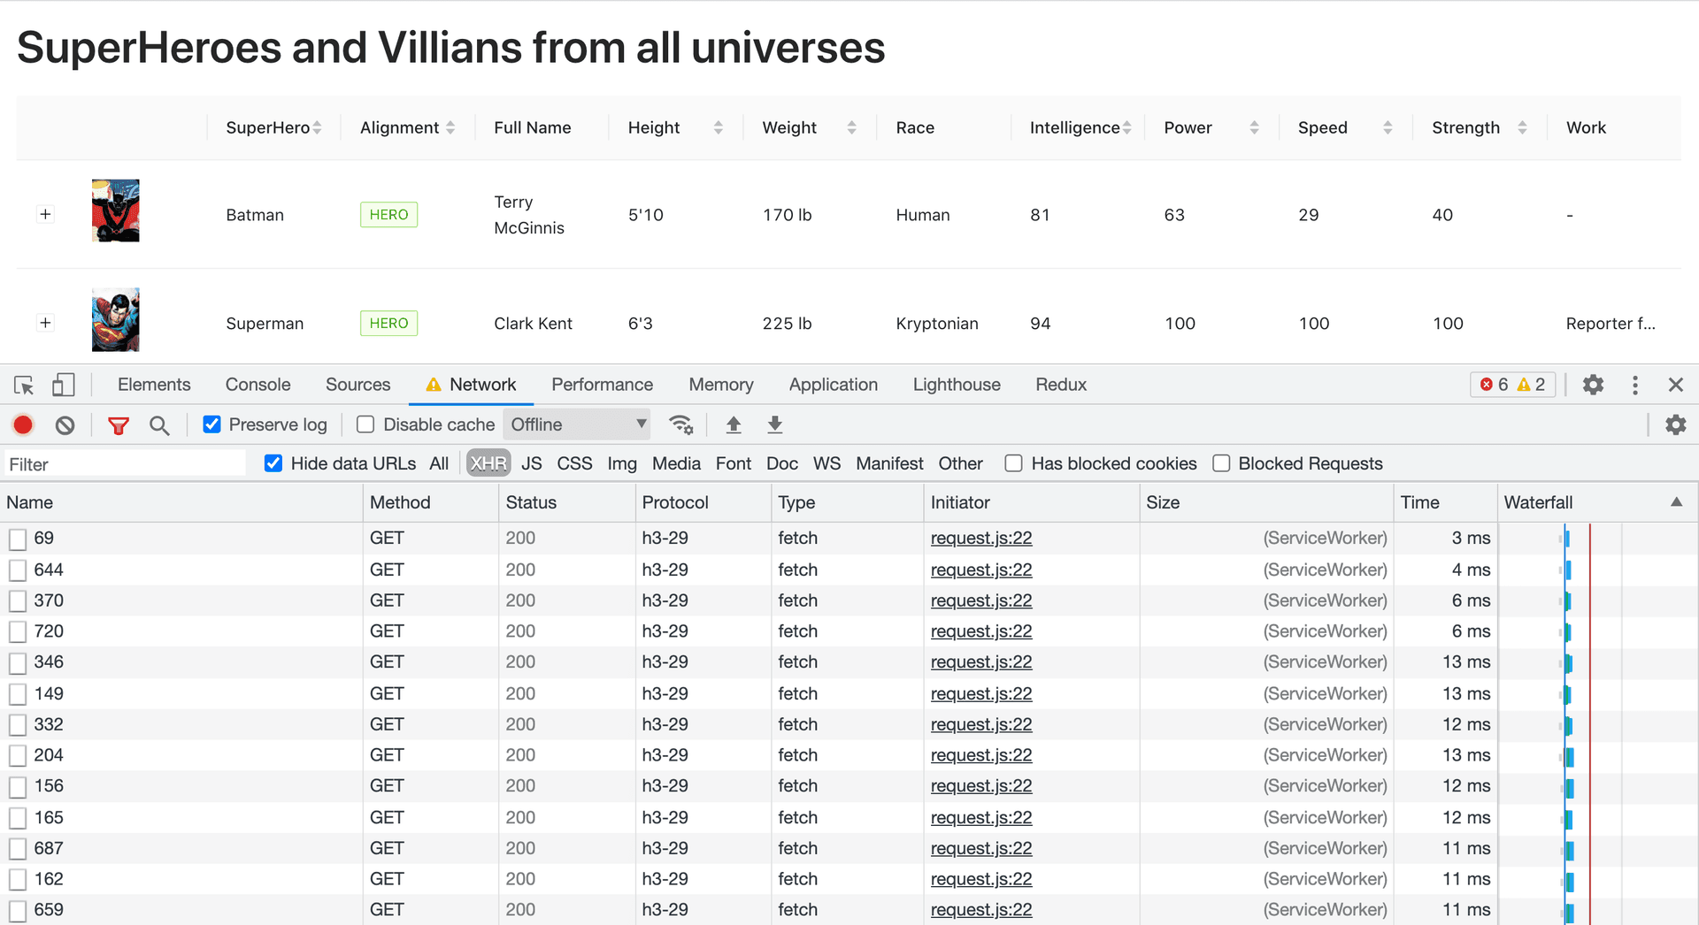Image resolution: width=1699 pixels, height=925 pixels.
Task: Open network search magnifier
Action: coord(159,425)
